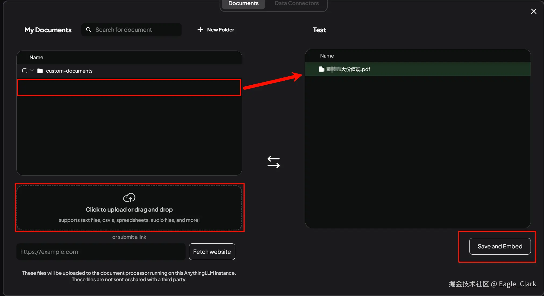Close the document manager dialog
This screenshot has height=296, width=544.
pos(534,11)
